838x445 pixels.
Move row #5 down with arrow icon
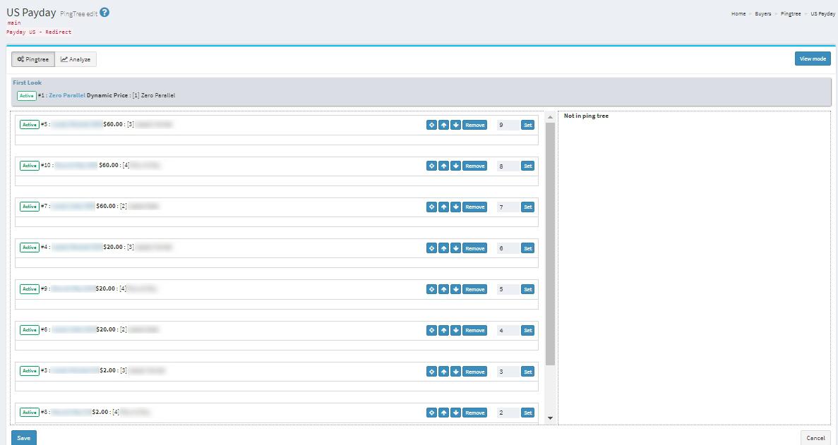pyautogui.click(x=455, y=125)
